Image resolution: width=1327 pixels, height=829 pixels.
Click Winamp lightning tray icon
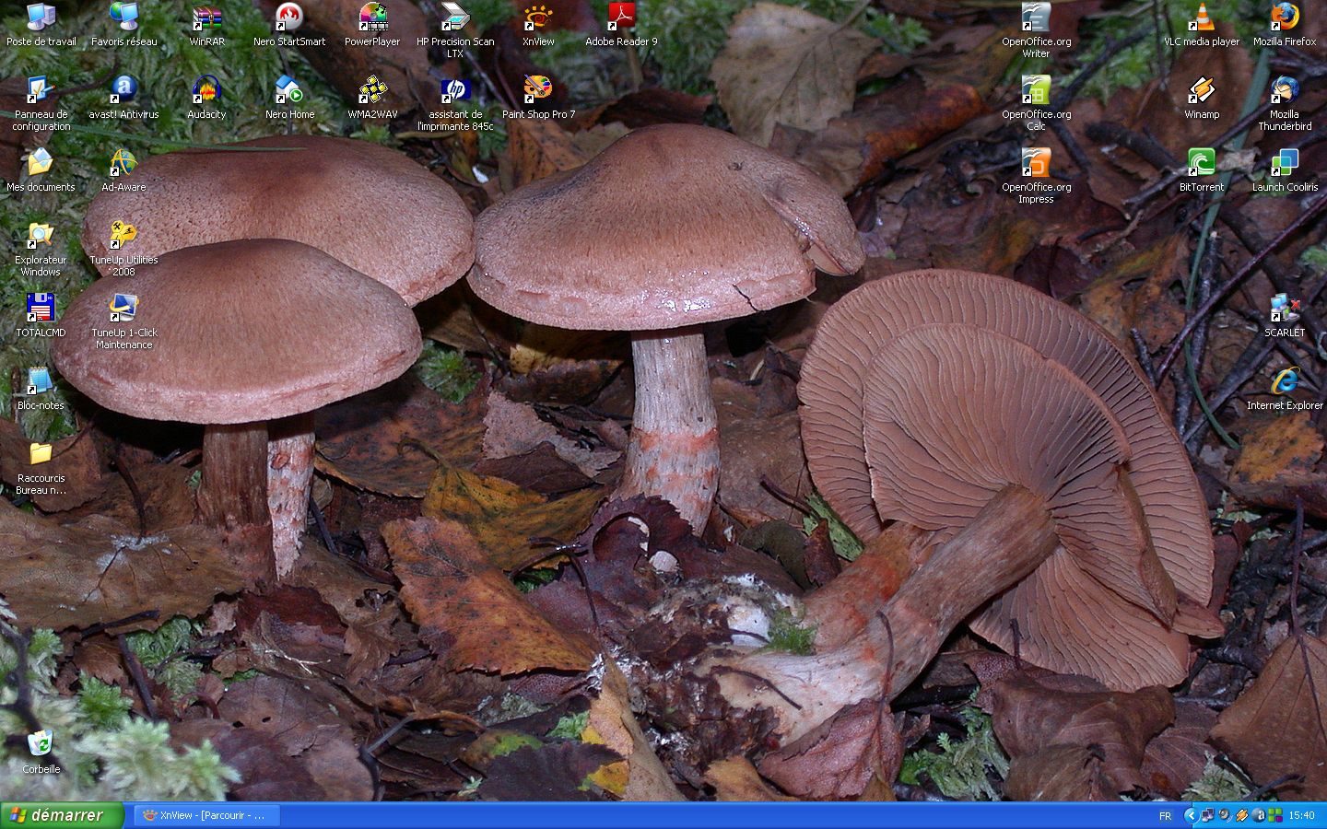[1241, 815]
